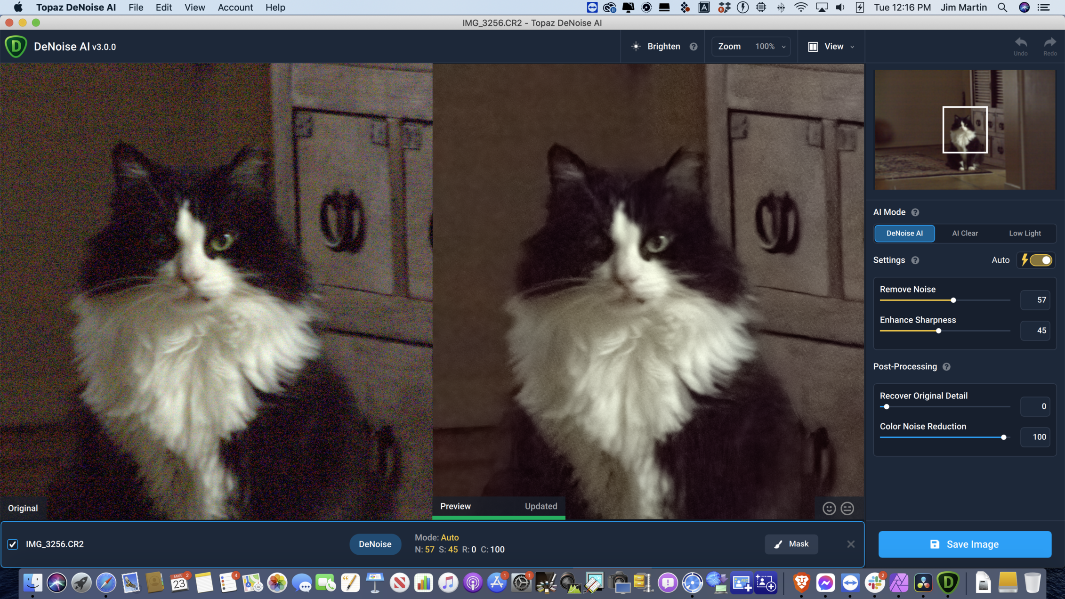Click the Color Noise Reduction value field
The width and height of the screenshot is (1065, 599).
(x=1035, y=437)
